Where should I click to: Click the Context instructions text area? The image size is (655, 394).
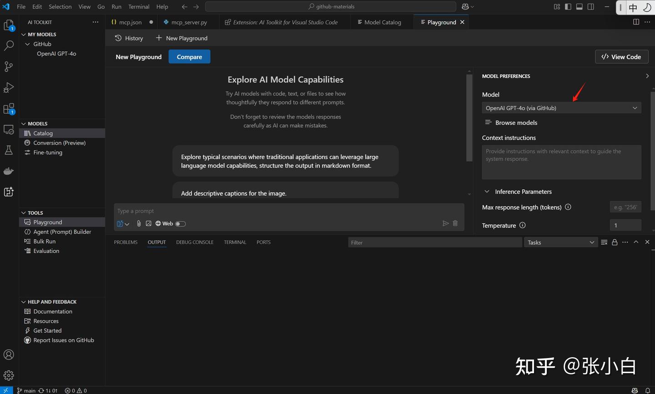(x=562, y=162)
